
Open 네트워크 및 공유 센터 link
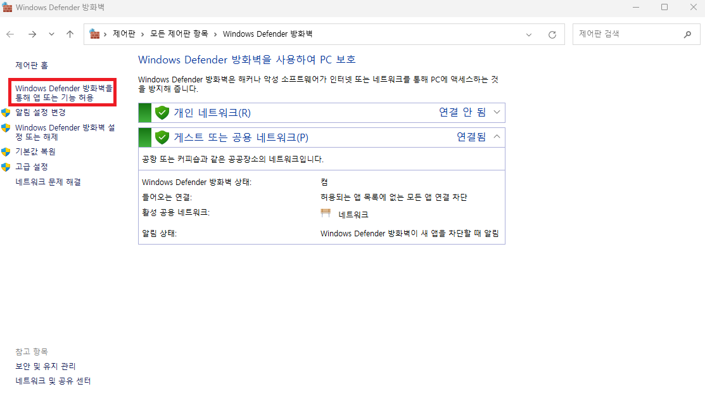point(53,381)
